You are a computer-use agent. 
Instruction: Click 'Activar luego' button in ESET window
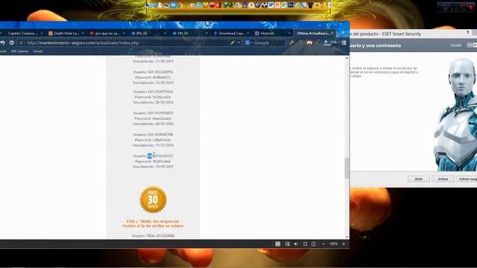[x=467, y=179]
